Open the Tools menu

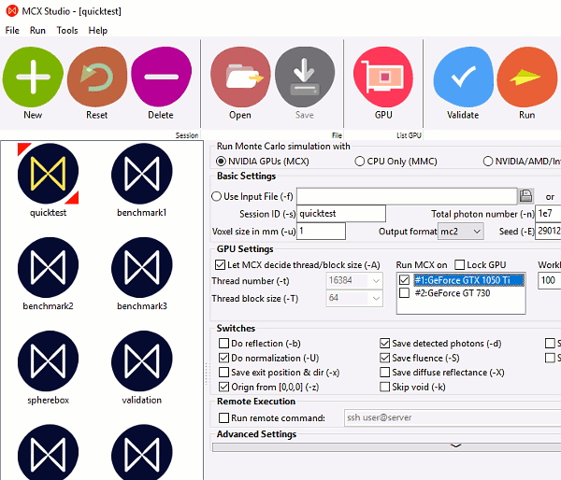[x=67, y=30]
